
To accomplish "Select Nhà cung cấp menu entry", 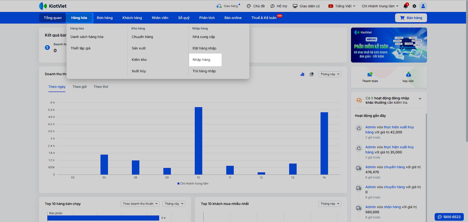I will point(204,37).
